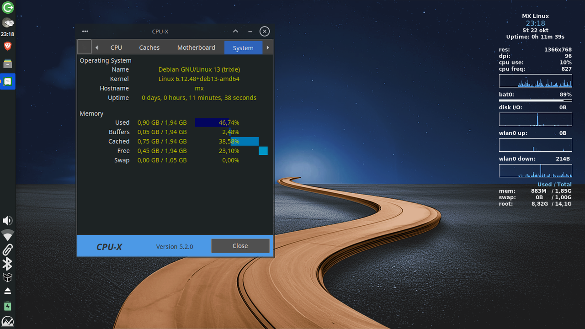
Task: Open the Motherboard tab
Action: pos(196,48)
